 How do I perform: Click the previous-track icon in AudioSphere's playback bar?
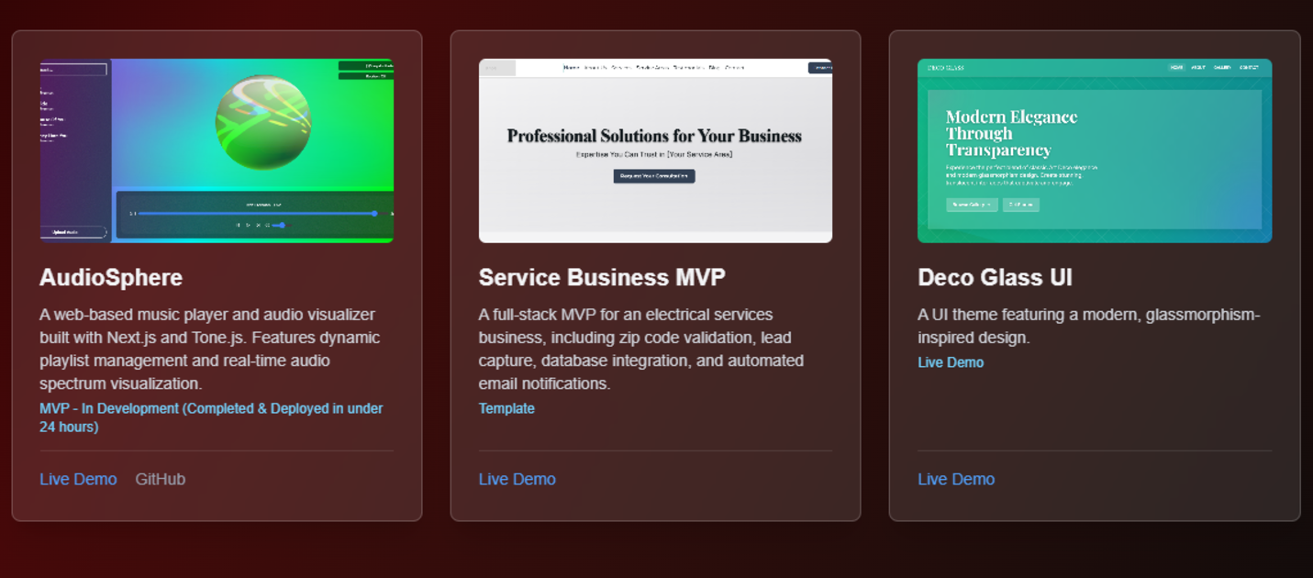coord(238,225)
